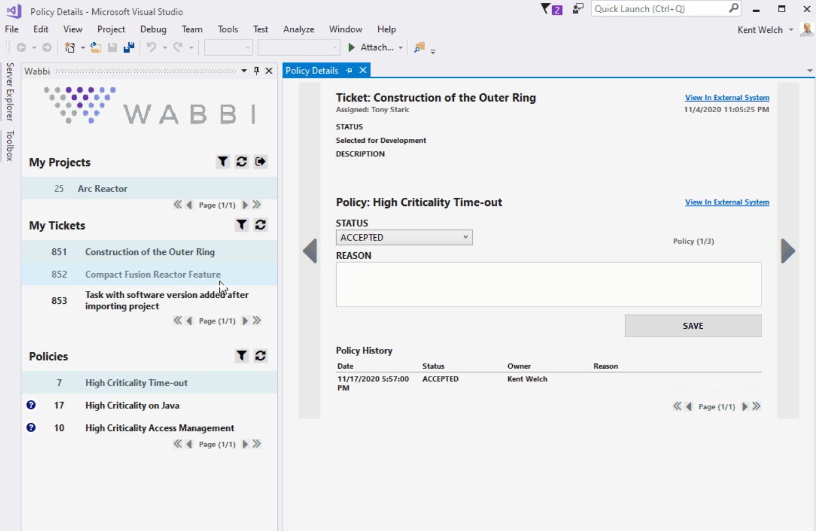Pin the Policy Details tab
816x531 pixels.
pos(349,71)
